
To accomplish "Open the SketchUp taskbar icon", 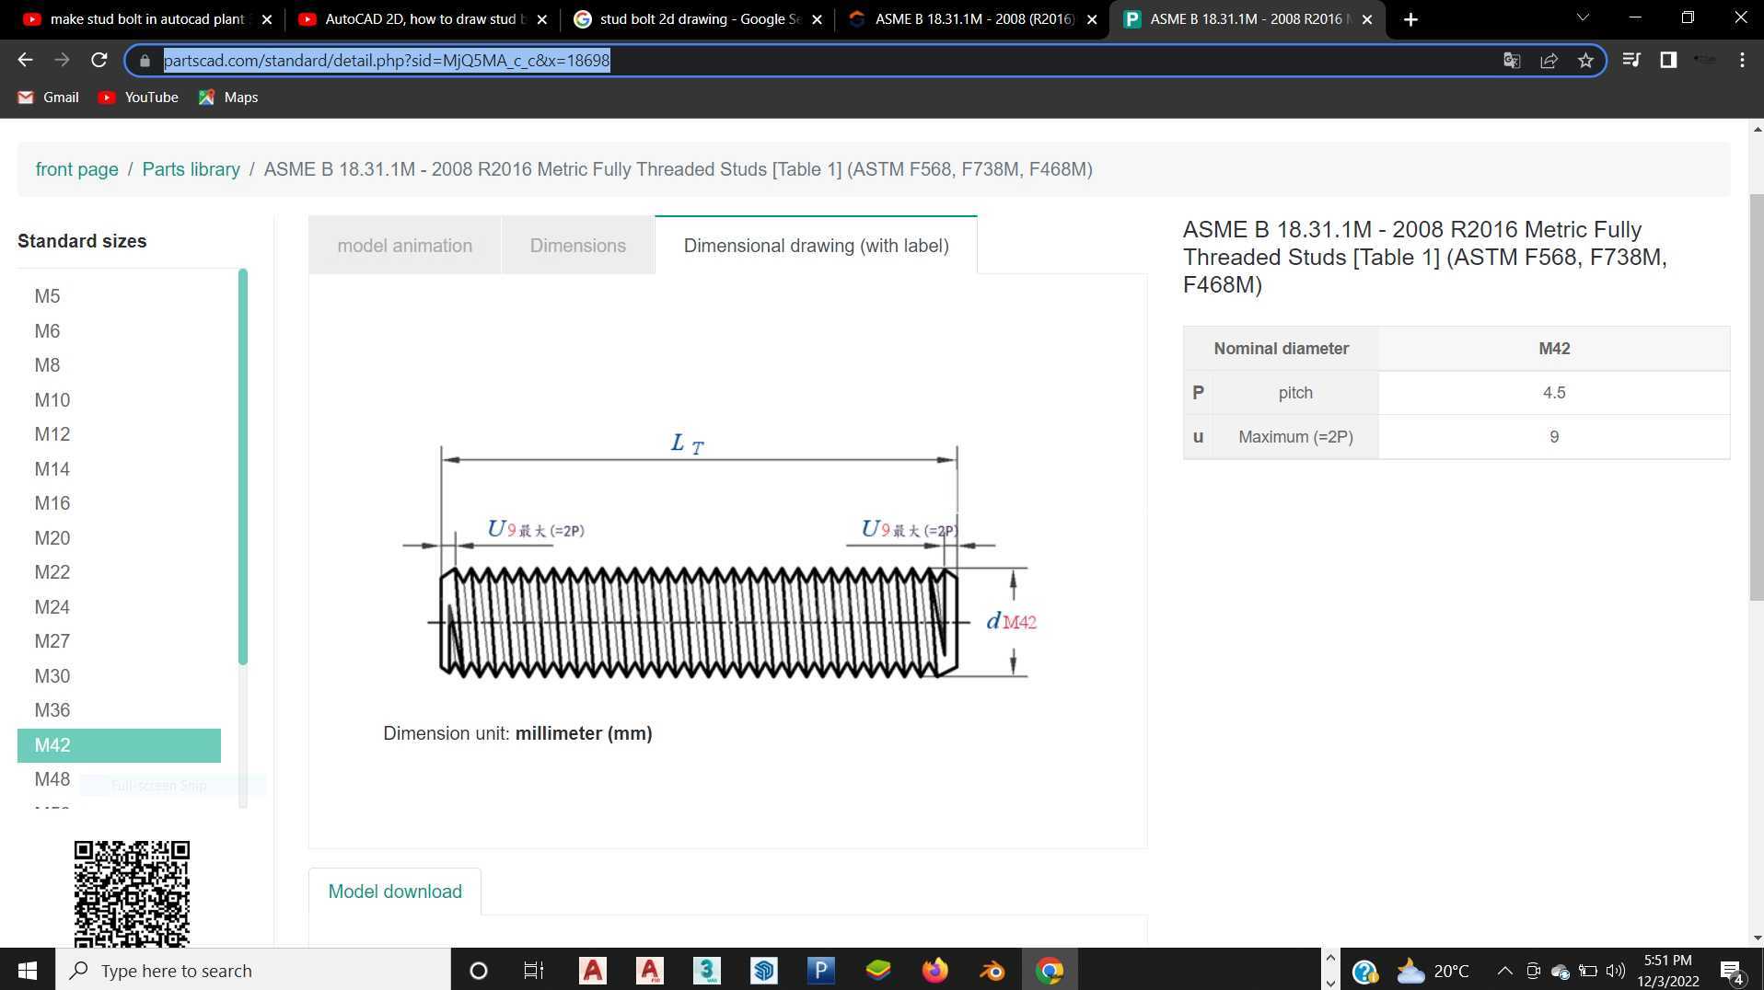I will click(763, 971).
